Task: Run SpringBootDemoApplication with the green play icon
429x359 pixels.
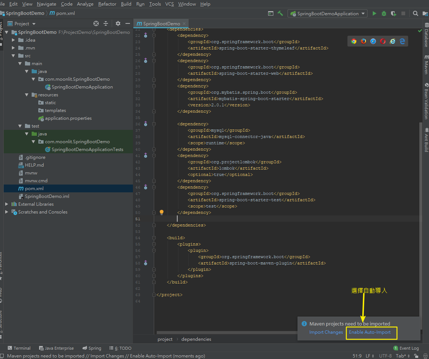Action: [374, 13]
